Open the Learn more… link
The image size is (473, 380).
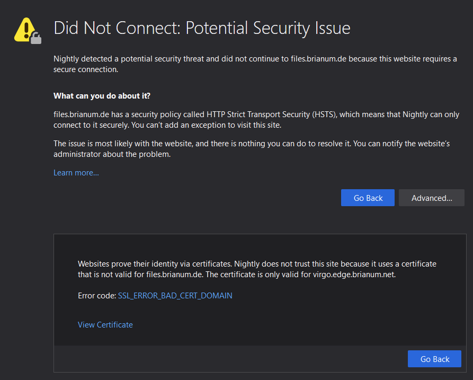click(x=76, y=173)
